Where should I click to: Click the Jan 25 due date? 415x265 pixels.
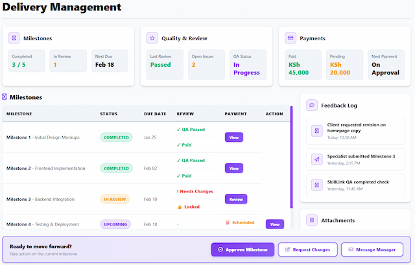[150, 137]
